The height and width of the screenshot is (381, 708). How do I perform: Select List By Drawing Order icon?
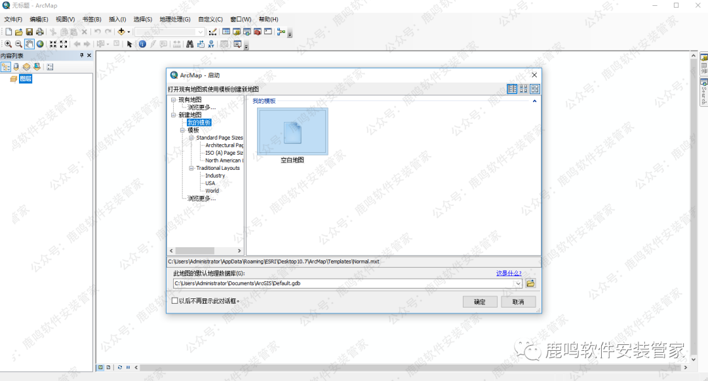pyautogui.click(x=5, y=67)
